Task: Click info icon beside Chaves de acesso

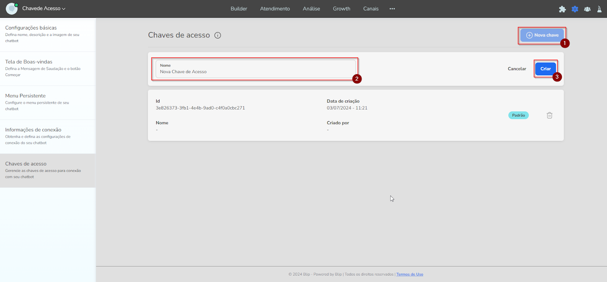Action: [x=218, y=35]
